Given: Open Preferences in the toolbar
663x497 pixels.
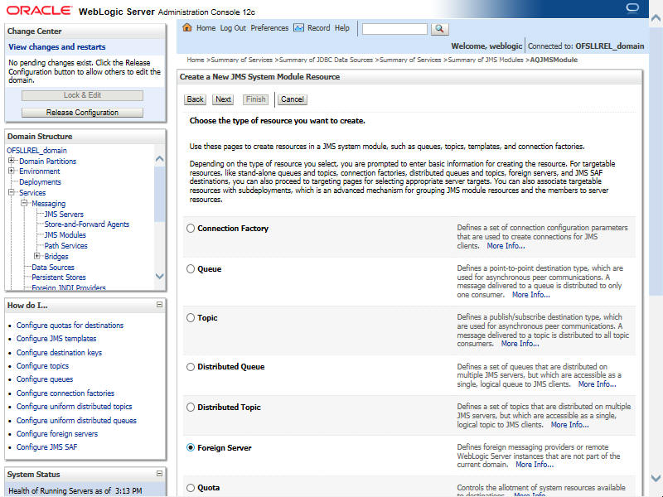Looking at the screenshot, I should coord(269,28).
